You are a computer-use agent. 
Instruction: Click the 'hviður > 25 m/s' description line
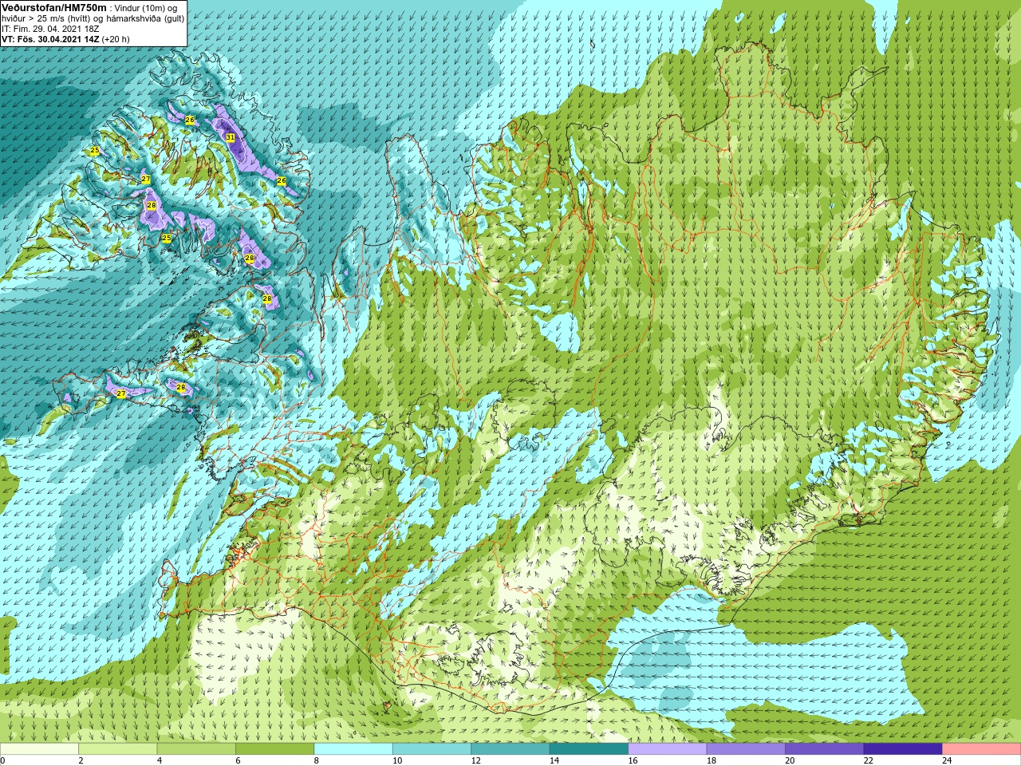pos(93,18)
